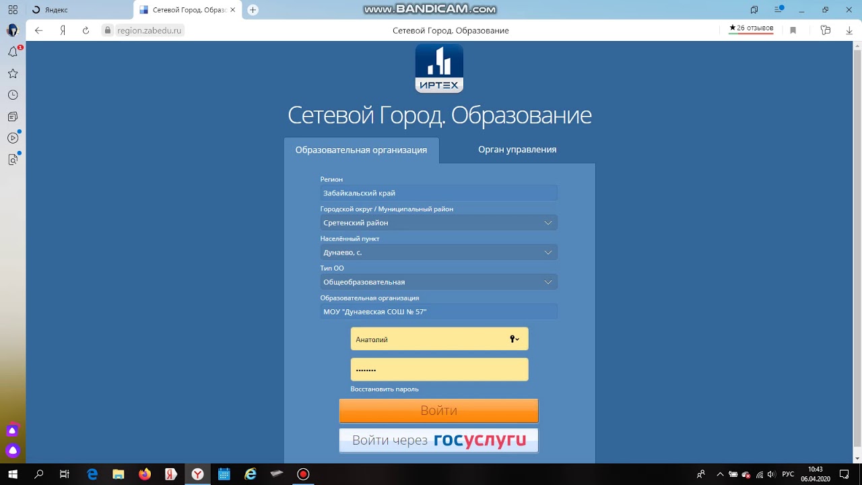Open browser downloads

pos(849,30)
